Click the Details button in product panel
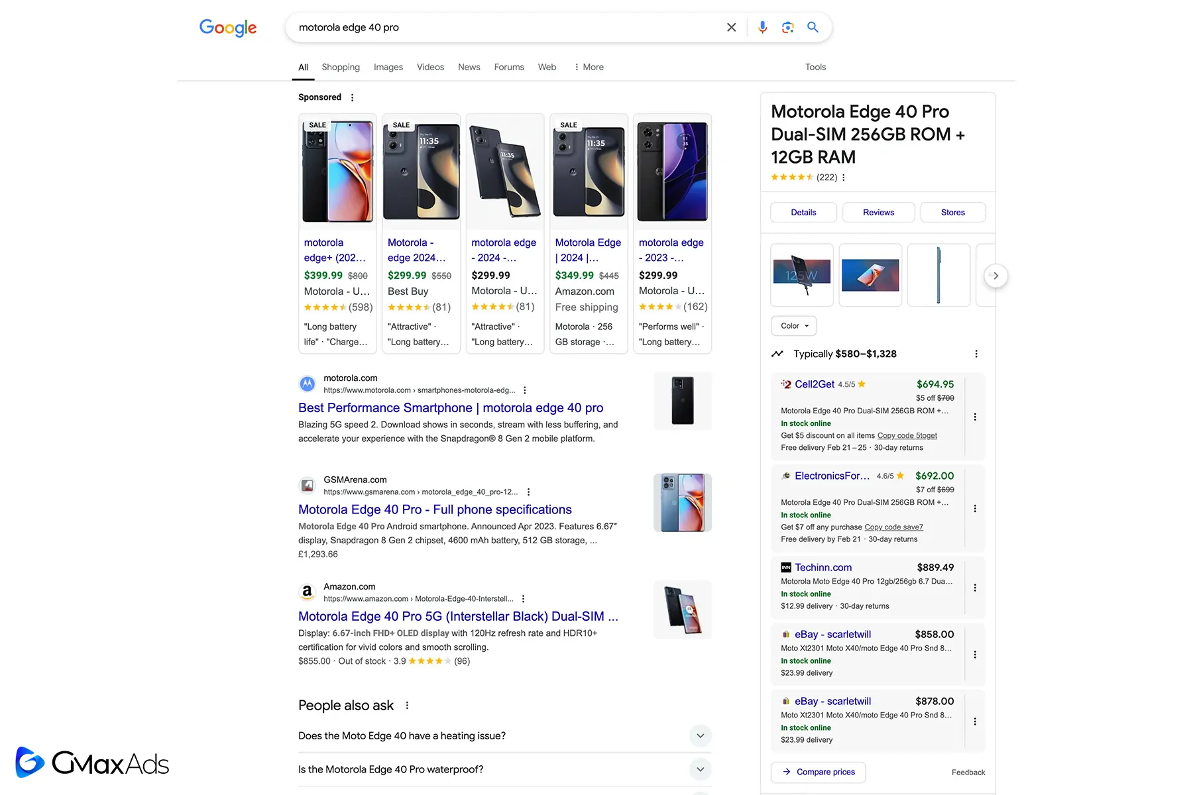This screenshot has height=795, width=1193. pyautogui.click(x=803, y=213)
